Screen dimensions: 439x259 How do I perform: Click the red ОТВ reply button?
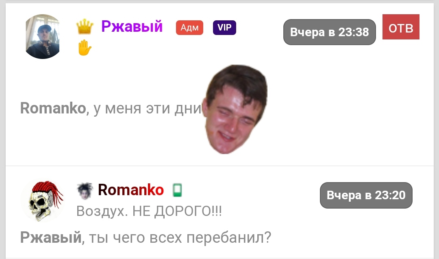tap(401, 27)
